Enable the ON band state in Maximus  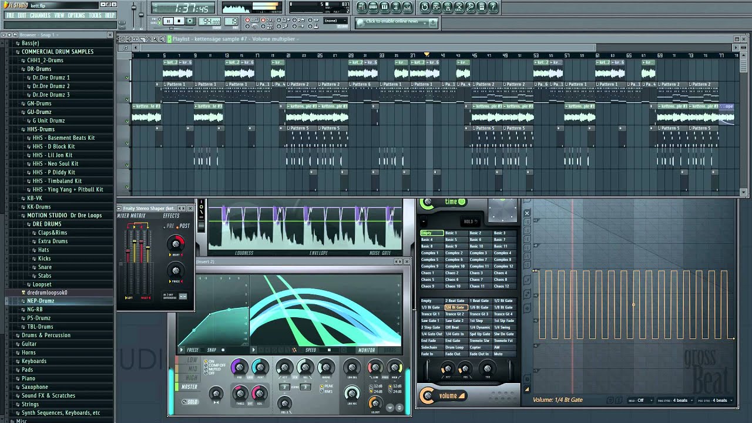coord(209,361)
